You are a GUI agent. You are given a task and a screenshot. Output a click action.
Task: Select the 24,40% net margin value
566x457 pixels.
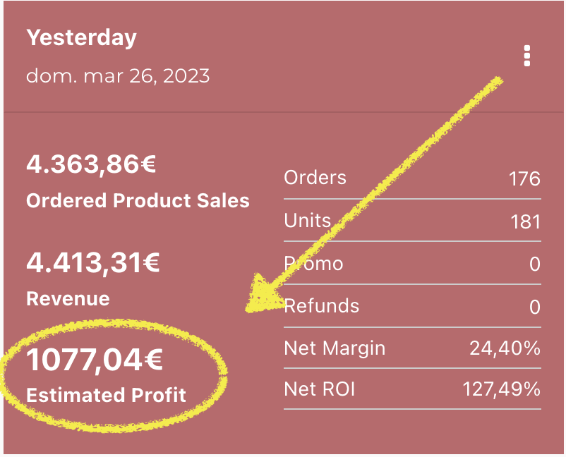point(505,348)
